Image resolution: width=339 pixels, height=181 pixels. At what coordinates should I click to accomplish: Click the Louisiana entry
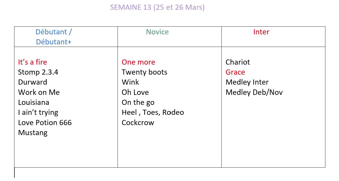coord(33,102)
